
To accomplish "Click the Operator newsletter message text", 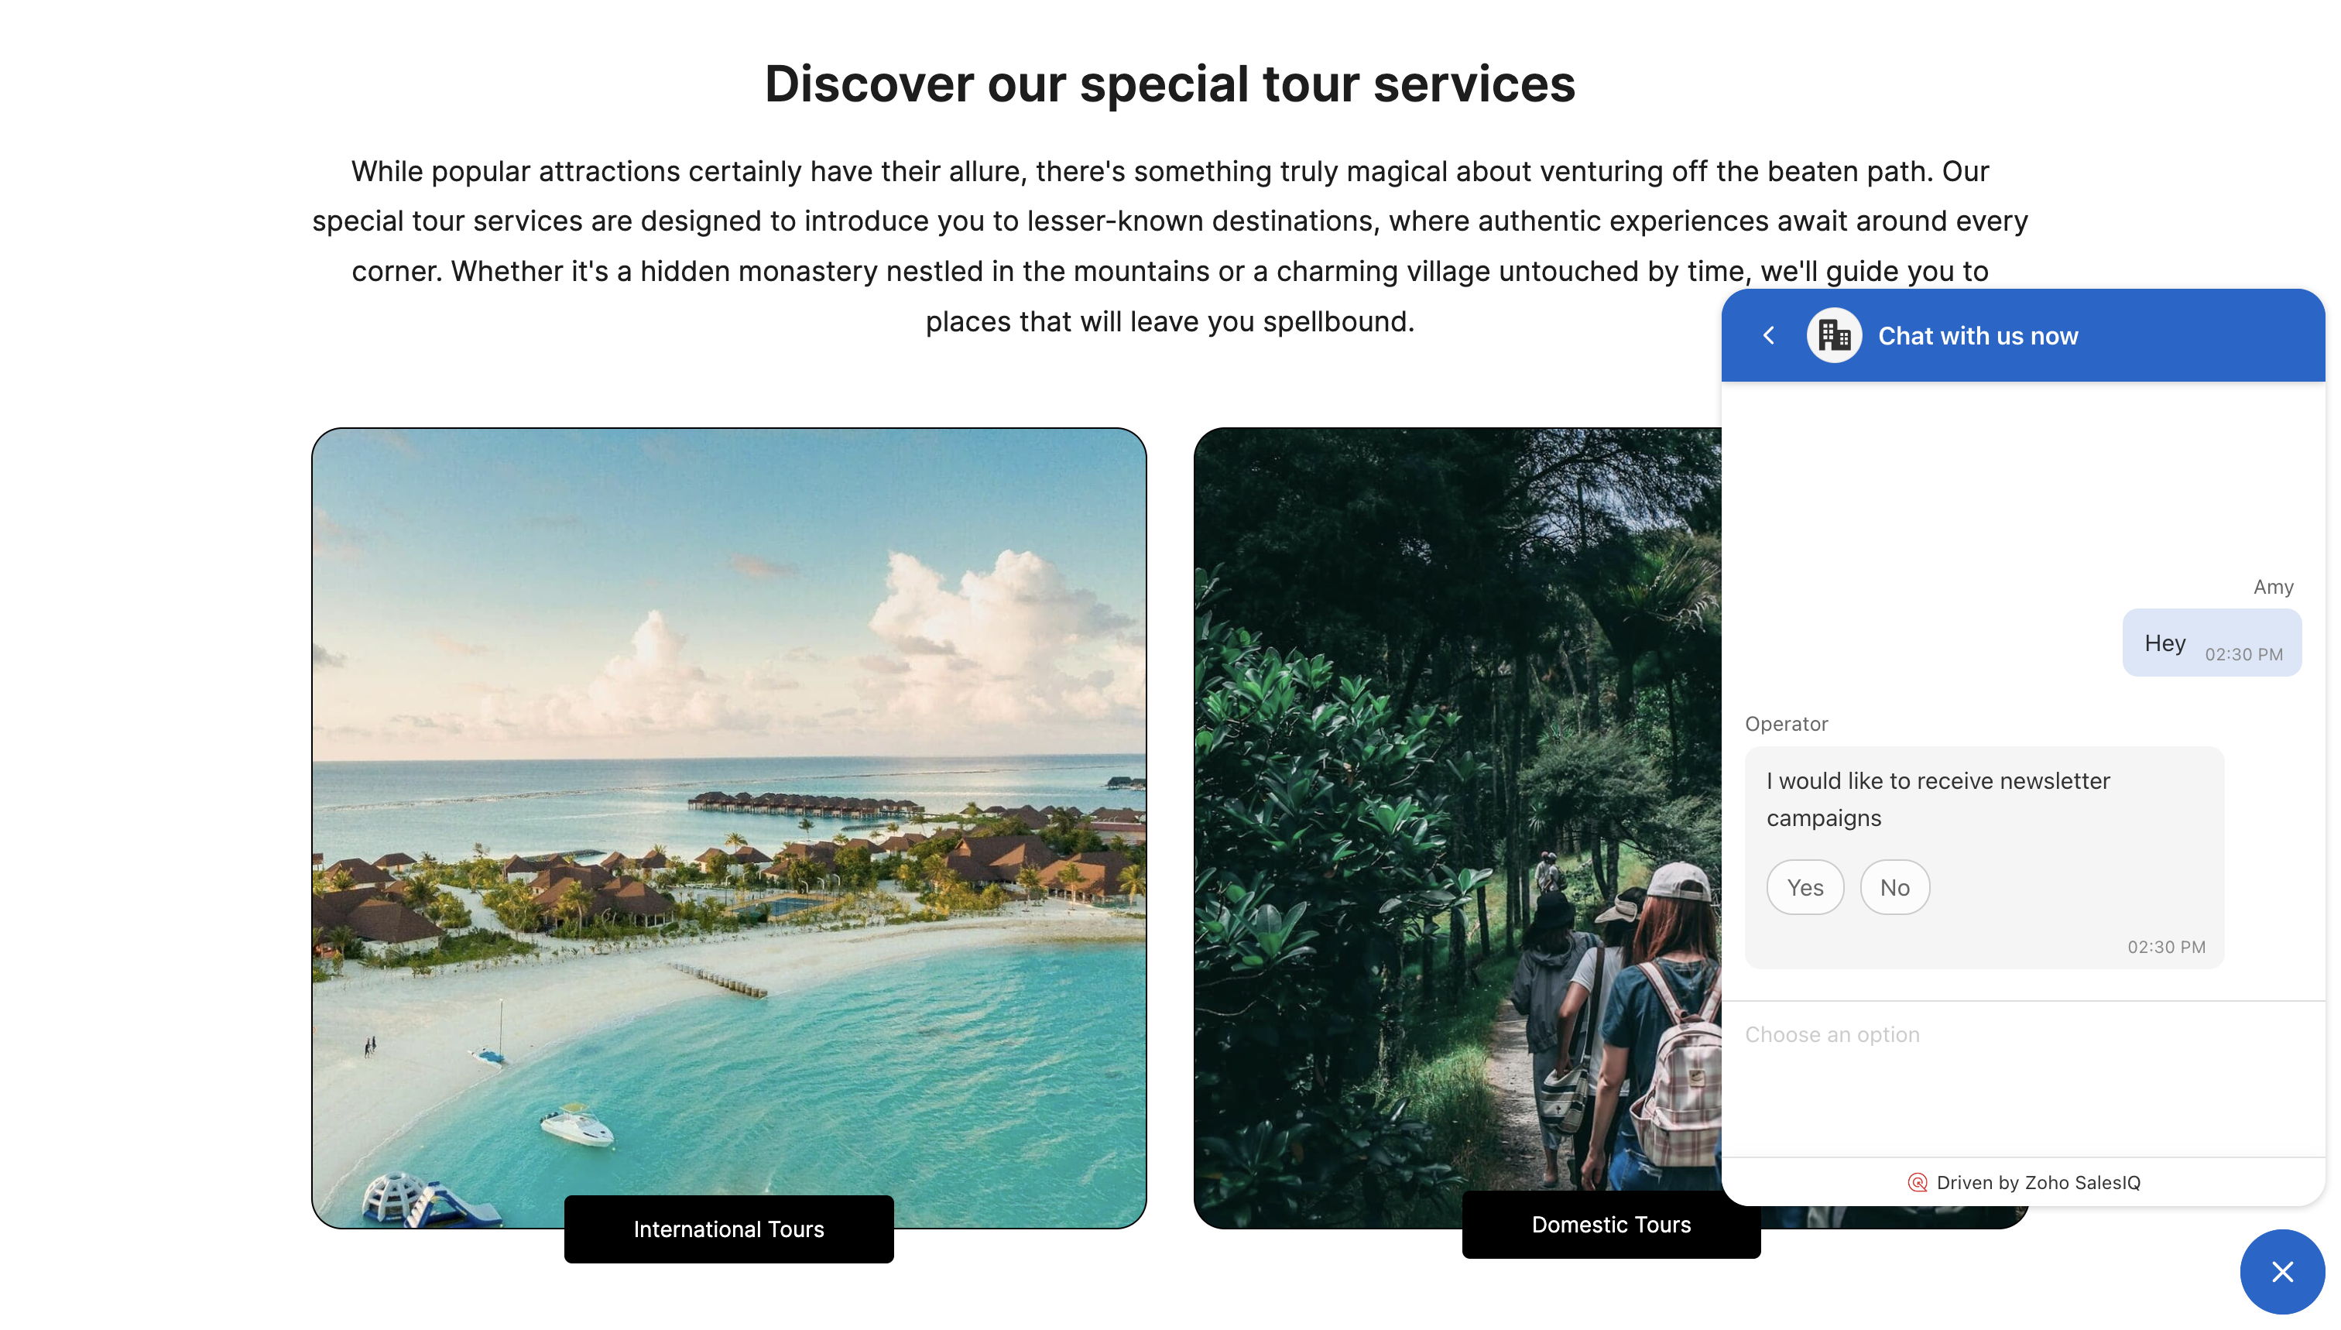I will [x=1938, y=799].
